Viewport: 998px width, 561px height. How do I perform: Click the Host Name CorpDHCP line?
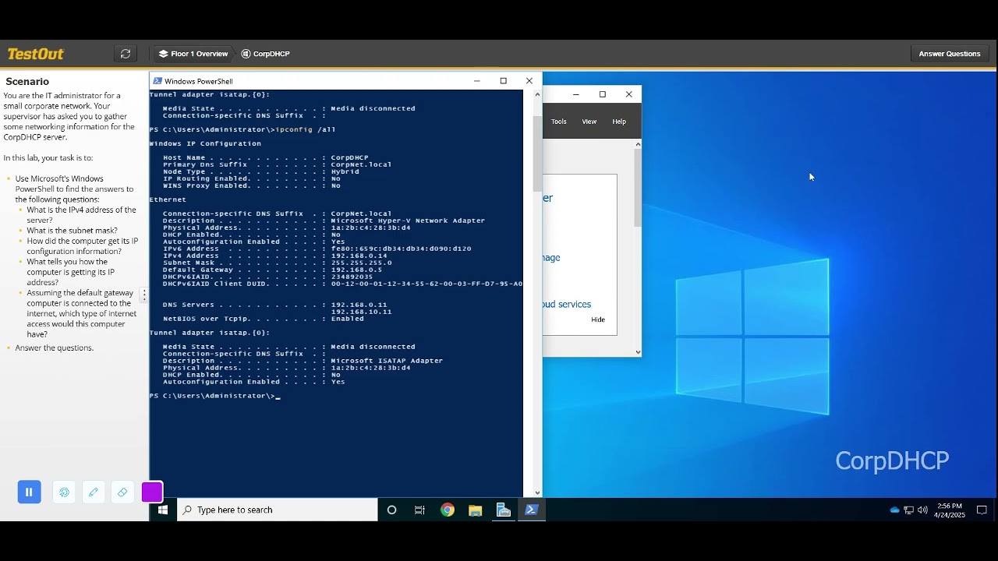click(266, 157)
